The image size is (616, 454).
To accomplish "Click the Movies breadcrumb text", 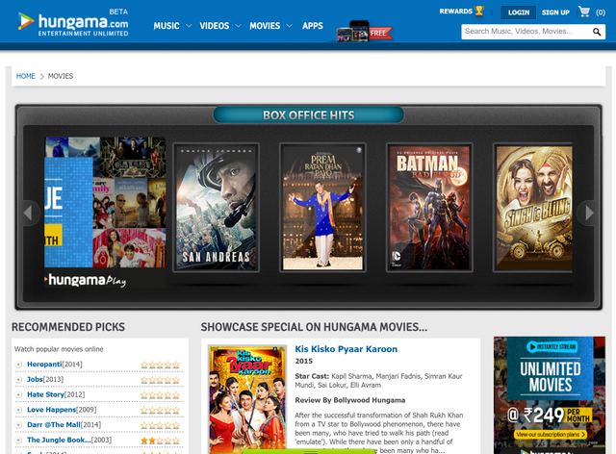I will [x=61, y=76].
